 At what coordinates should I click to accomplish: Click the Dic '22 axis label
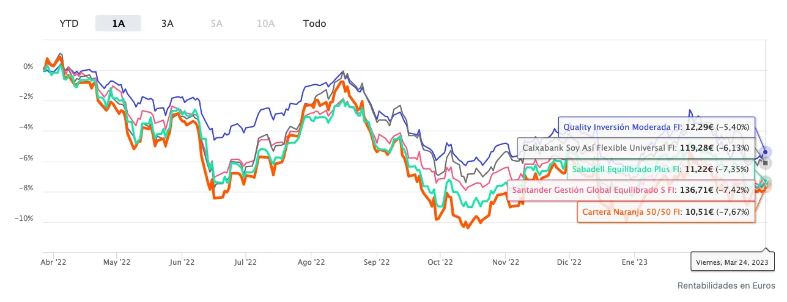[x=569, y=262]
